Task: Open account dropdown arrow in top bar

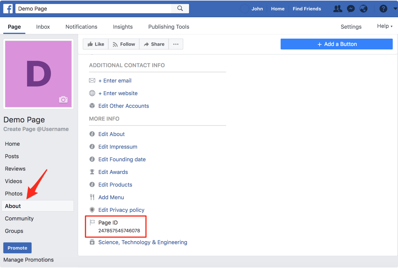Action: coord(395,9)
